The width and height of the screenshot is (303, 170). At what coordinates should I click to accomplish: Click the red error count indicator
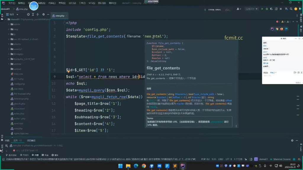pos(278,22)
